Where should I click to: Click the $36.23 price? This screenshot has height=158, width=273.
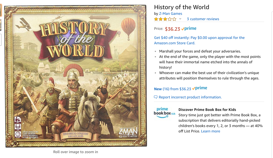tap(172, 29)
